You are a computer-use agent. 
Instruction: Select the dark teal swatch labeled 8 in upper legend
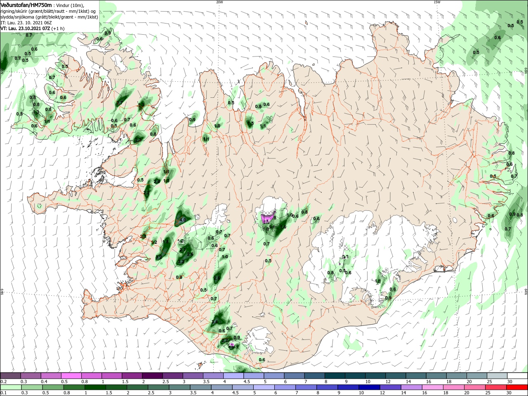pyautogui.click(x=335, y=375)
